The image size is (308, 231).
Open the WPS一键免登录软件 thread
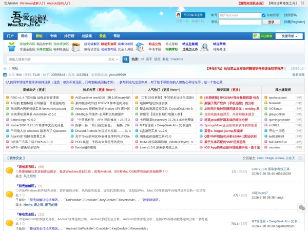25,147
